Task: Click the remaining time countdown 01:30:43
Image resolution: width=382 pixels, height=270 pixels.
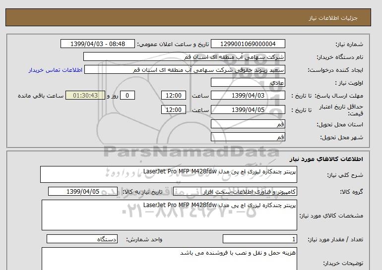Action: [85, 95]
